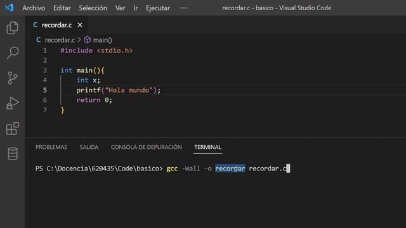Open the Explorer view in the activity bar

click(12, 28)
